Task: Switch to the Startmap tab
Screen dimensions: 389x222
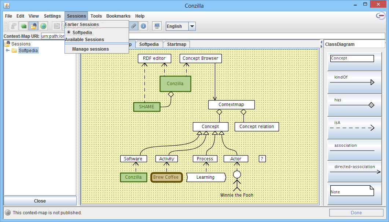Action: [x=177, y=44]
